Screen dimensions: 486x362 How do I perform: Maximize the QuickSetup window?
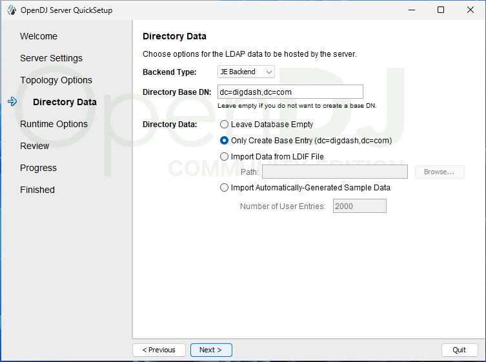tap(440, 10)
